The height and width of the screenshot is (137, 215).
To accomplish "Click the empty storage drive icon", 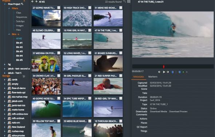I will tap(9, 84).
